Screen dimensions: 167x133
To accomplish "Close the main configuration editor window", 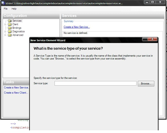I will coord(160,2).
